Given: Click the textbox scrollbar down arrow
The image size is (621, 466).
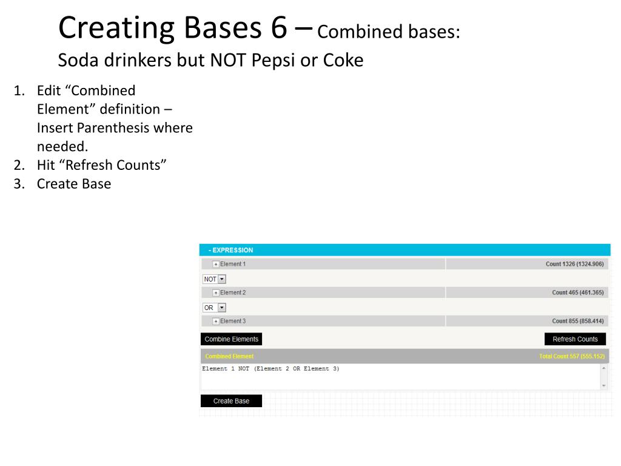Looking at the screenshot, I should coord(604,385).
